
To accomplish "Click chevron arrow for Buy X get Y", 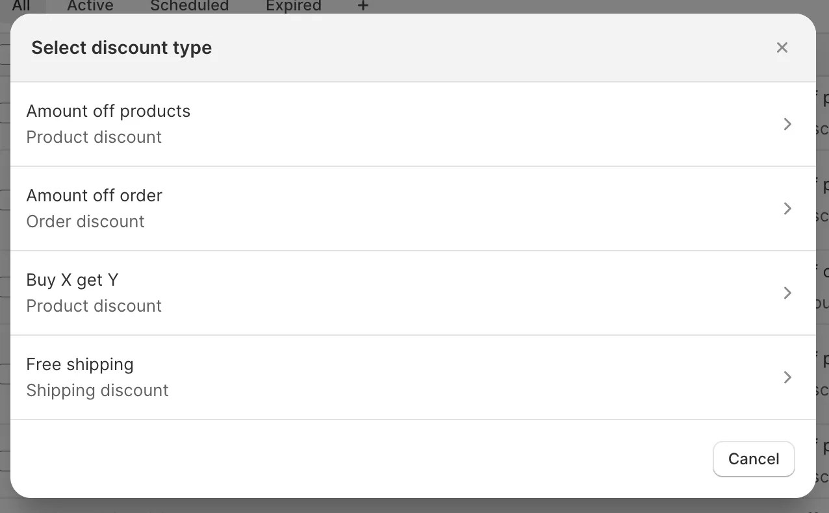I will pos(787,293).
